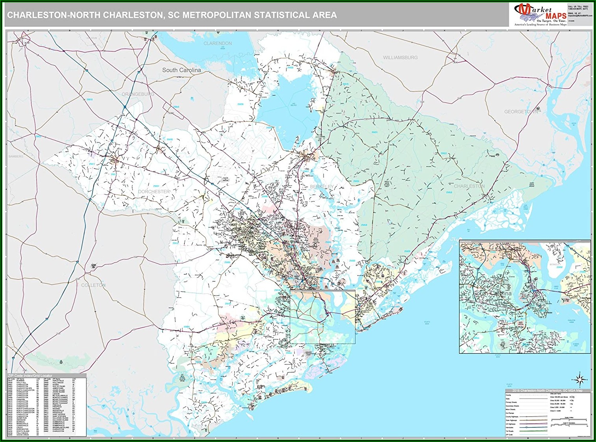Click the Cities 100,000 and Above city marker
The width and height of the screenshot is (596, 442).
pyautogui.click(x=570, y=397)
